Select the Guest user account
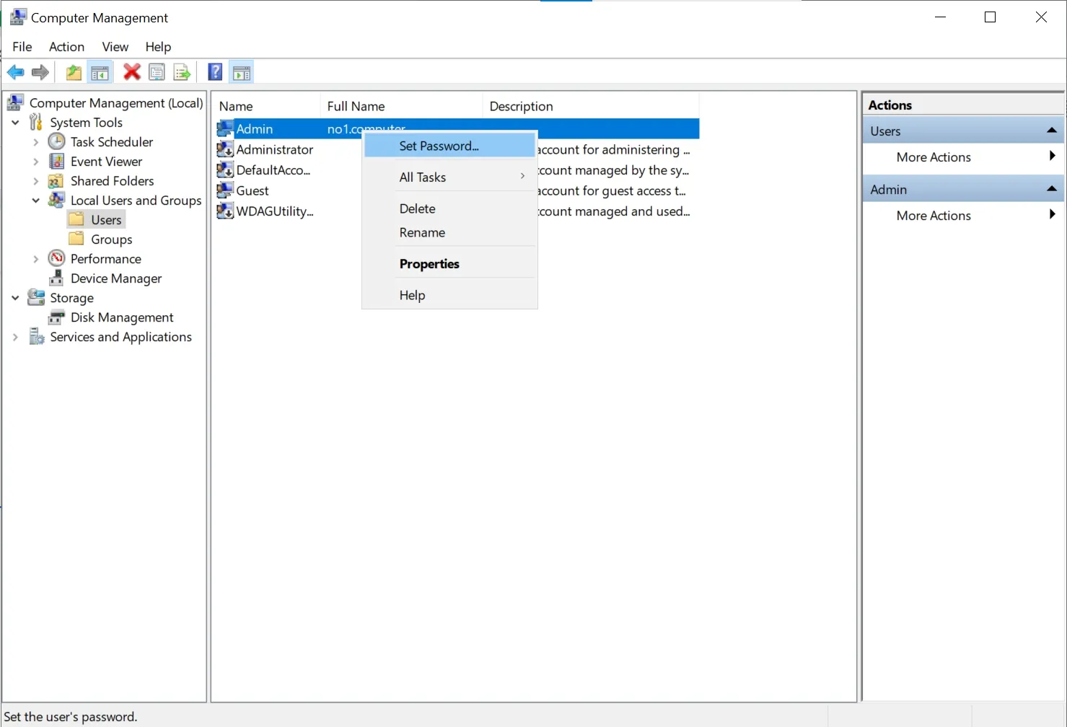The height and width of the screenshot is (727, 1067). 252,191
